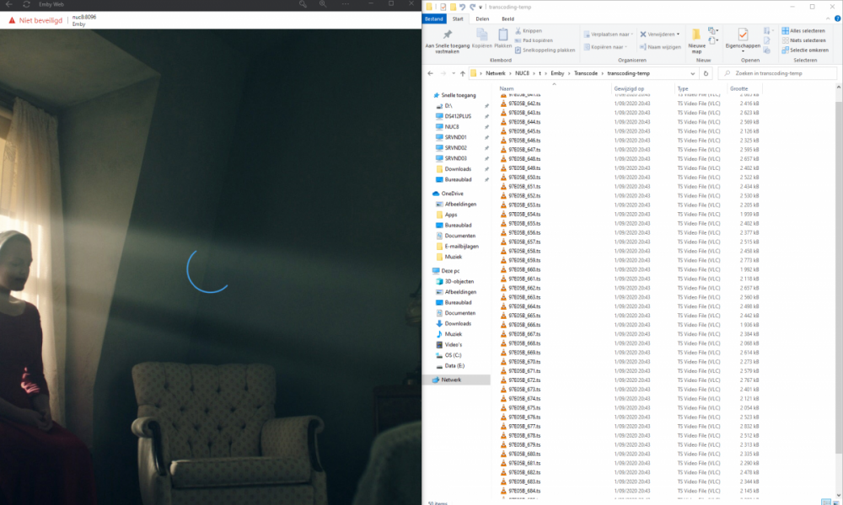Switch to the Beeld ribbon tab
This screenshot has height=505, width=843.
507,19
